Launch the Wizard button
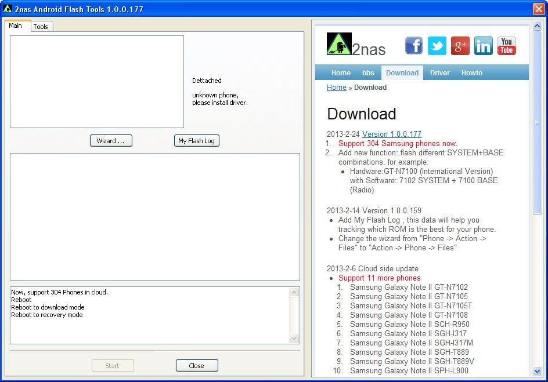Viewport: 548px width, 382px height. (x=111, y=141)
